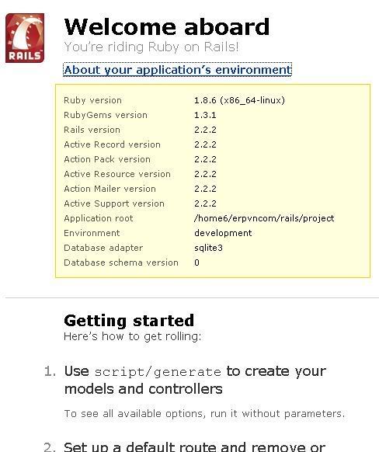Viewport: 379px width, 452px height.
Task: Click the Active Resource version label
Action: pos(117,174)
